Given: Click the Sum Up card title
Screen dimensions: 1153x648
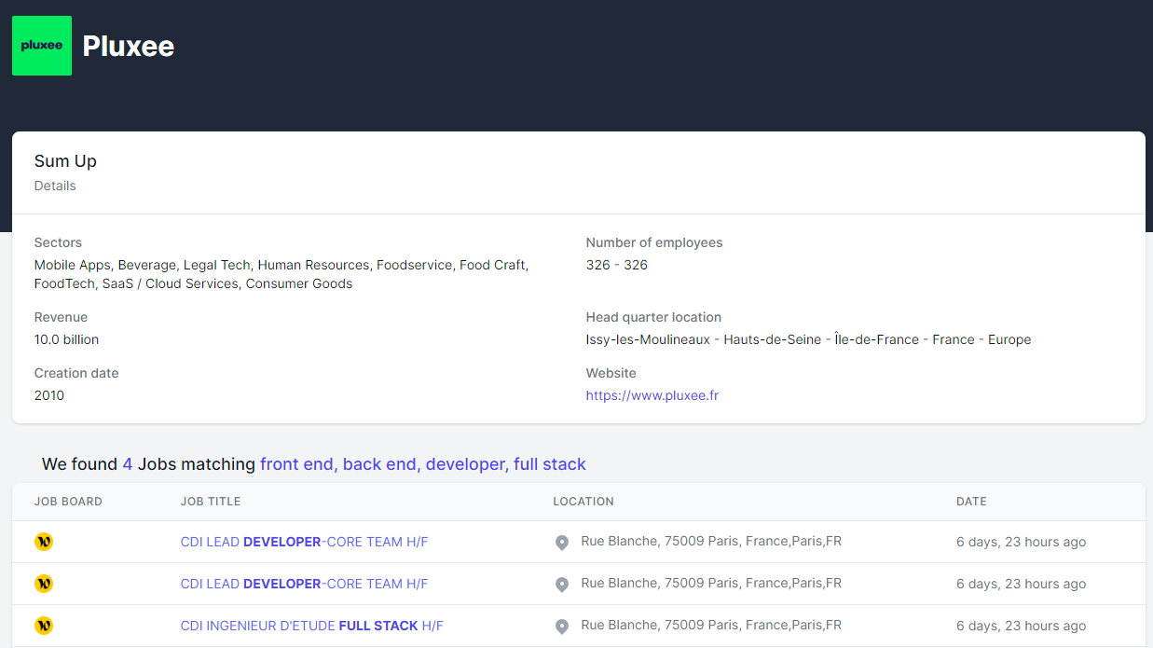Looking at the screenshot, I should [x=65, y=161].
